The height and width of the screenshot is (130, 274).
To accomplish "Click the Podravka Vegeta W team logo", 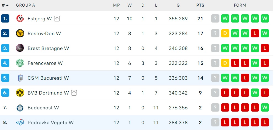I will point(20,123).
